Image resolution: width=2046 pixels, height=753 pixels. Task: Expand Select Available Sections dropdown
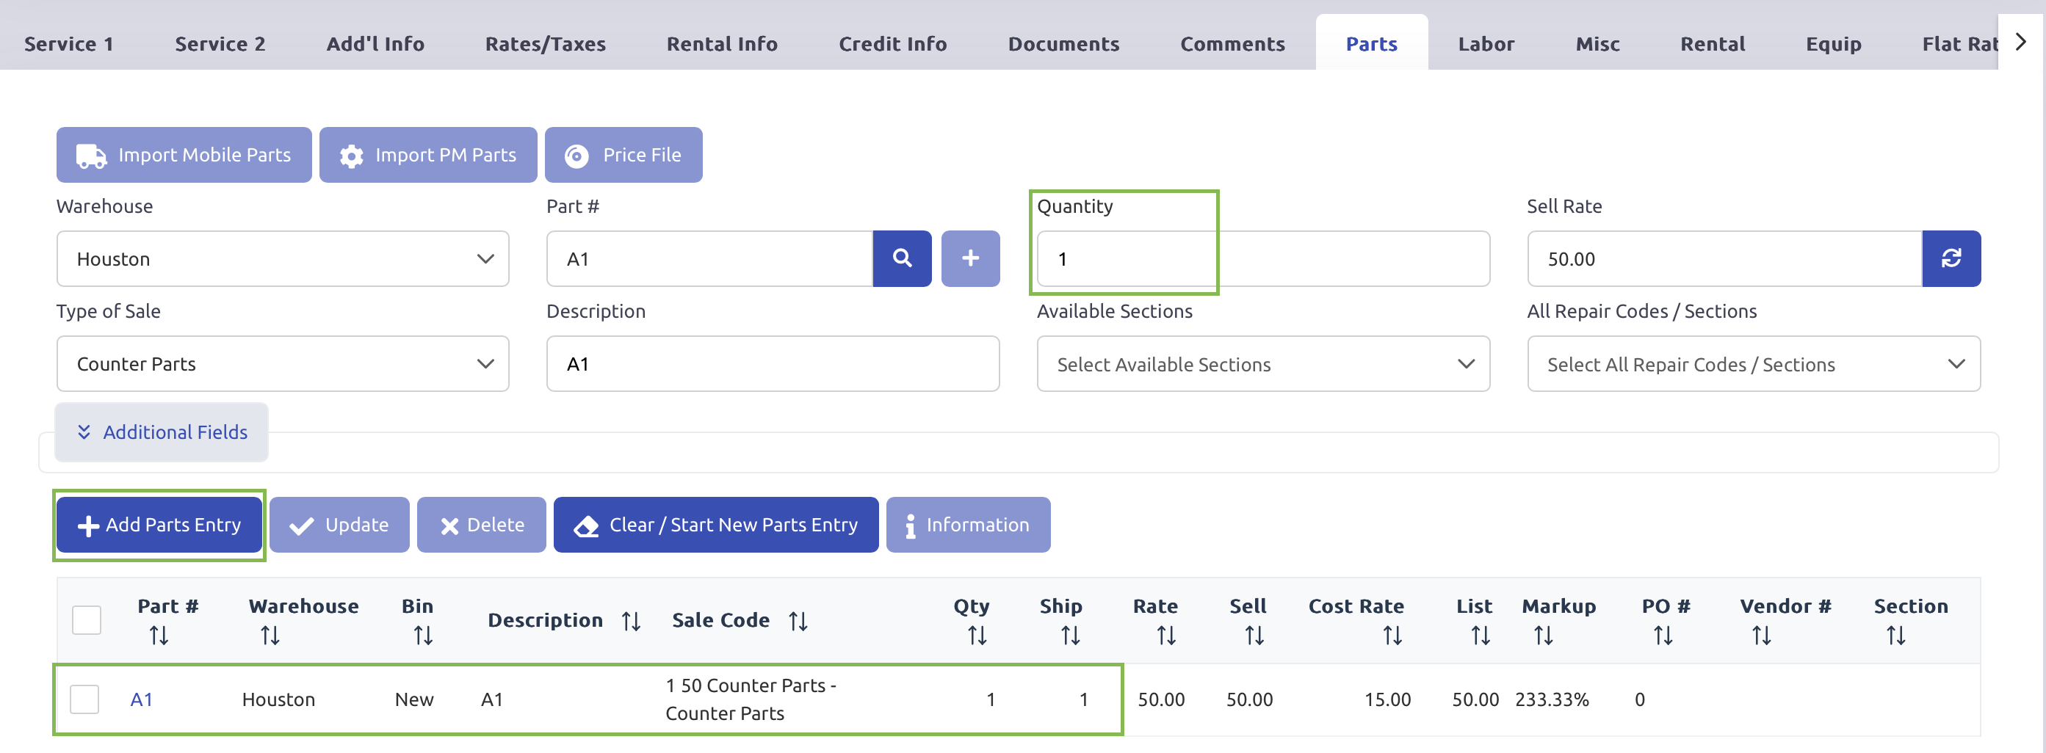[1262, 363]
